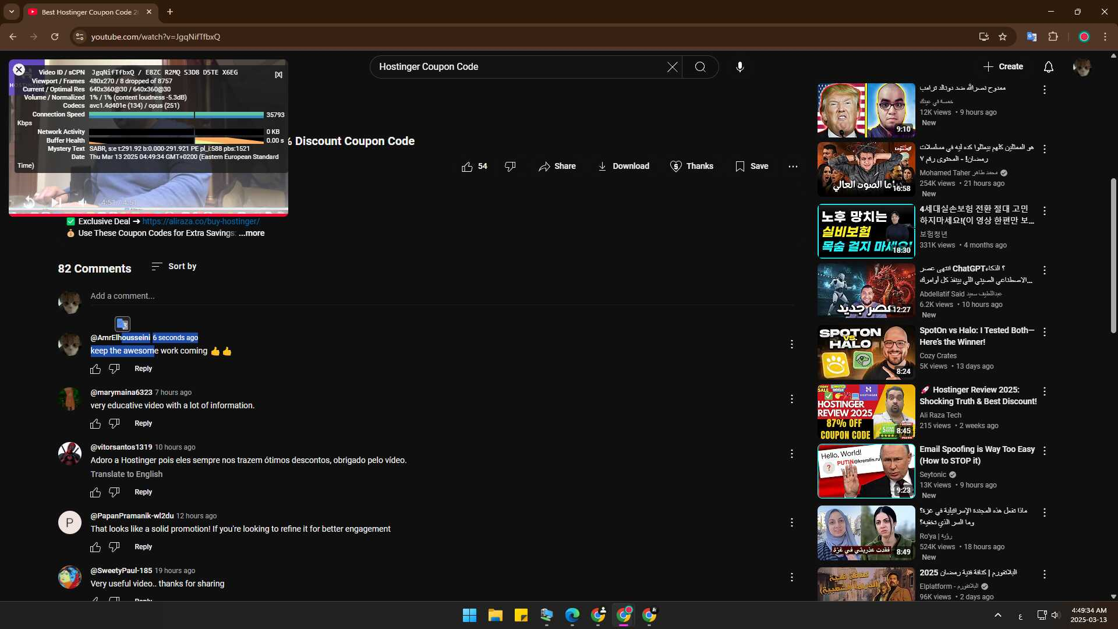
Task: Open the comments Sort by menu
Action: point(174,266)
